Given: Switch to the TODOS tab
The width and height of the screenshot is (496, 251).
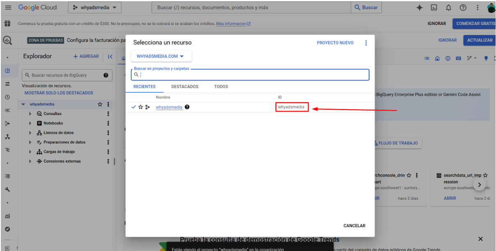Looking at the screenshot, I should pos(221,87).
